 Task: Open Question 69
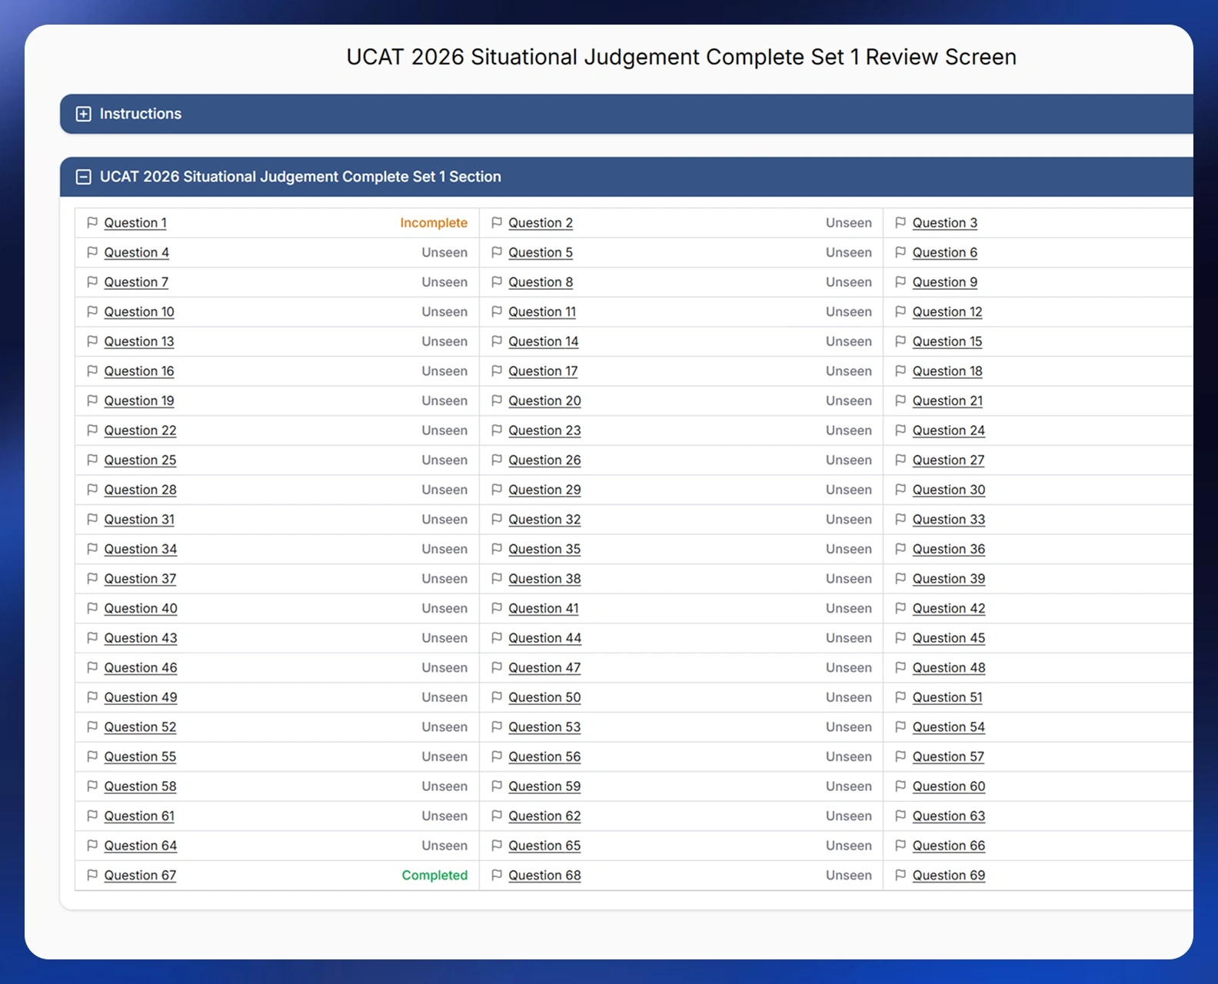coord(949,876)
